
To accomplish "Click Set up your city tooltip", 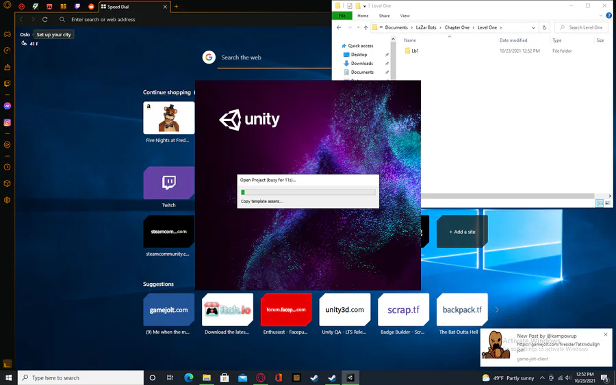I will [x=54, y=35].
